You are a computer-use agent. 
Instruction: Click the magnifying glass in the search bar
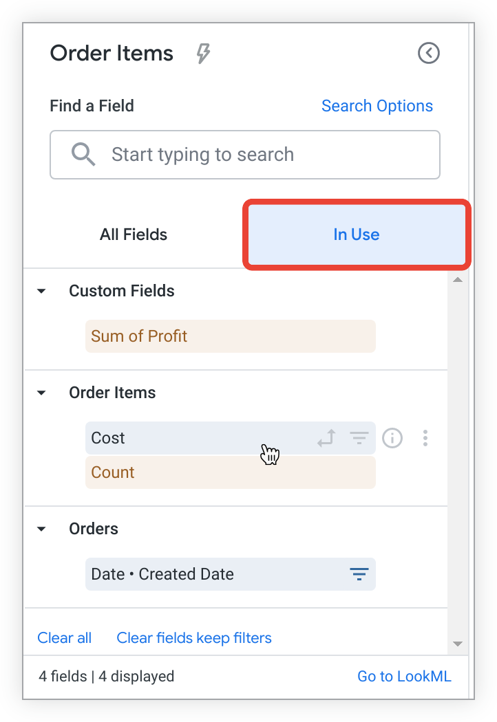point(83,154)
